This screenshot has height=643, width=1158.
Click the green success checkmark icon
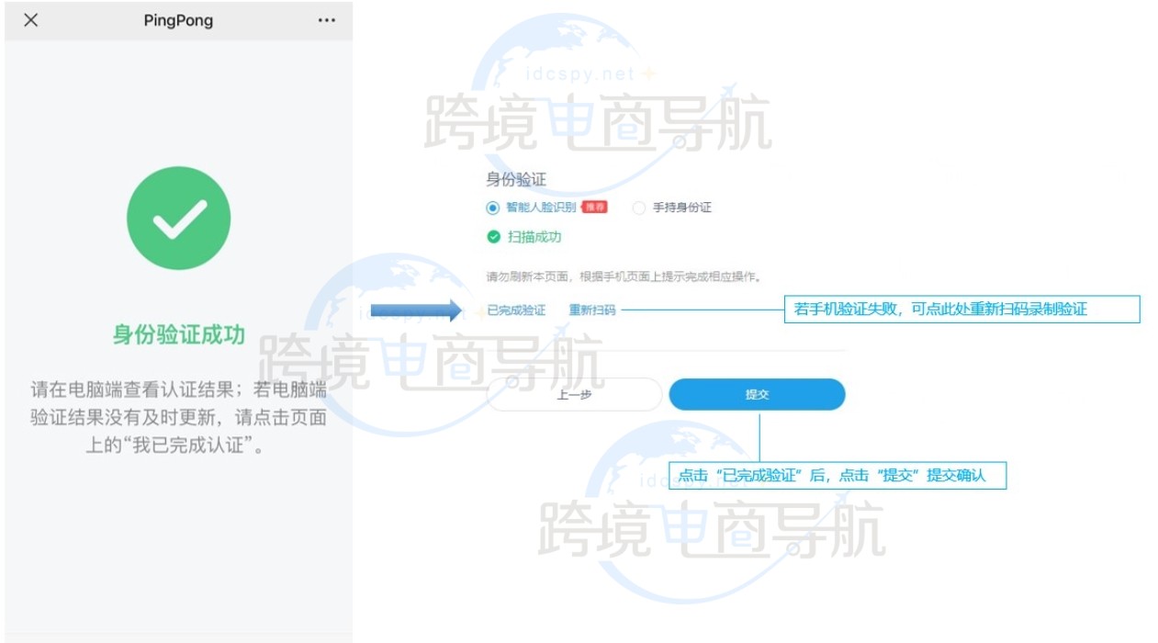(x=178, y=217)
